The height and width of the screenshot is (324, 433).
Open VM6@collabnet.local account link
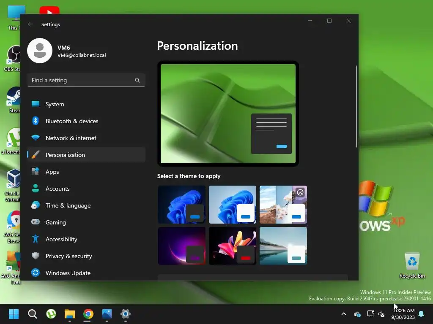(82, 55)
